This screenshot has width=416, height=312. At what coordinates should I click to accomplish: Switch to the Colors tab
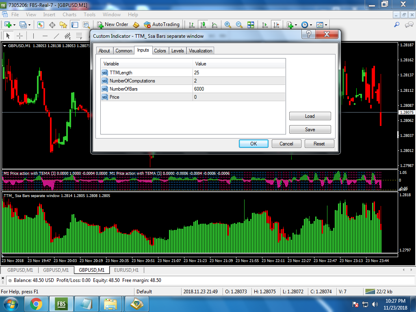click(x=160, y=51)
